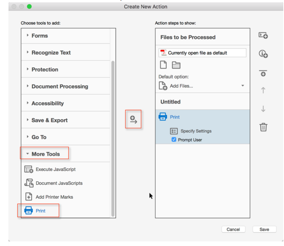Collapse the More Tools section

44,153
